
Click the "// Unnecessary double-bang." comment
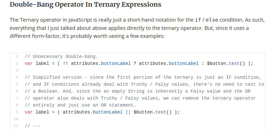tap(61, 57)
